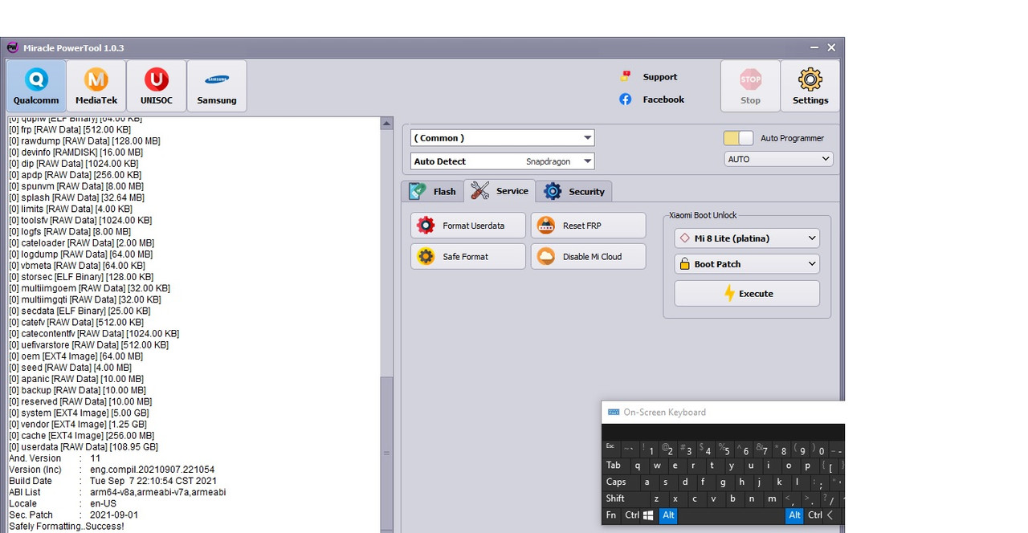Click the Disable Mi Cloud button

(588, 257)
